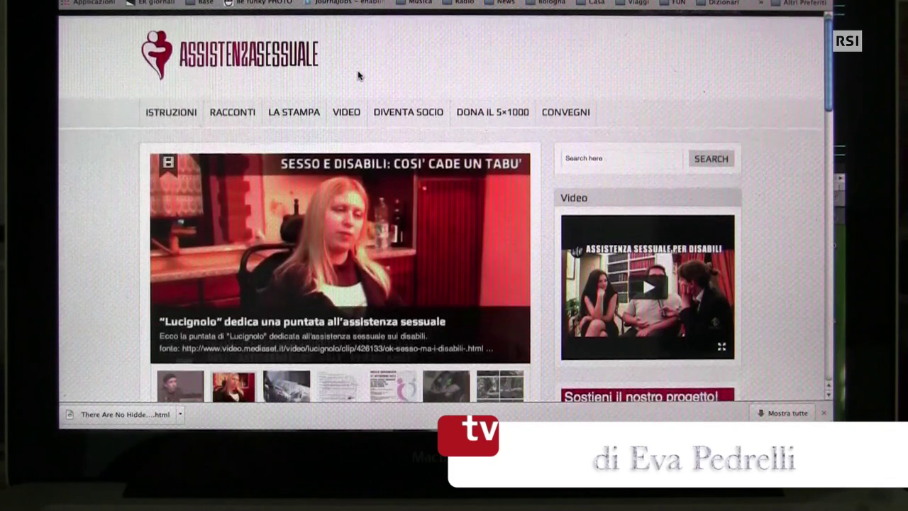Open DONA IL 5×1000 page
The image size is (908, 511).
pos(492,112)
